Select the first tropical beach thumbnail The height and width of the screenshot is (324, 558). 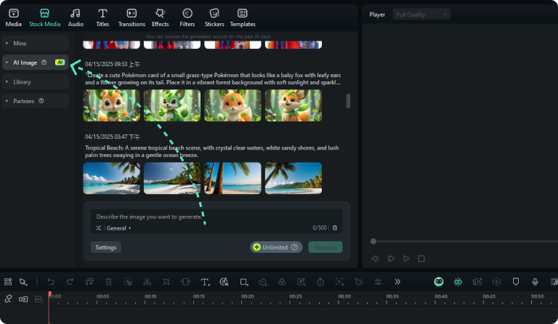(x=112, y=178)
